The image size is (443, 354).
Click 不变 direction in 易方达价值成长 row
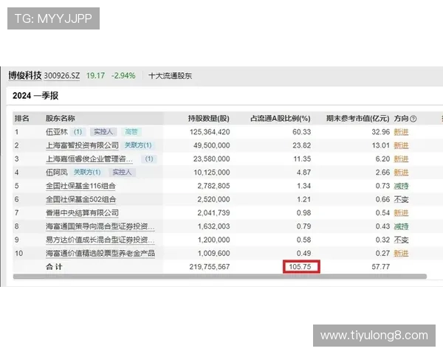(401, 240)
